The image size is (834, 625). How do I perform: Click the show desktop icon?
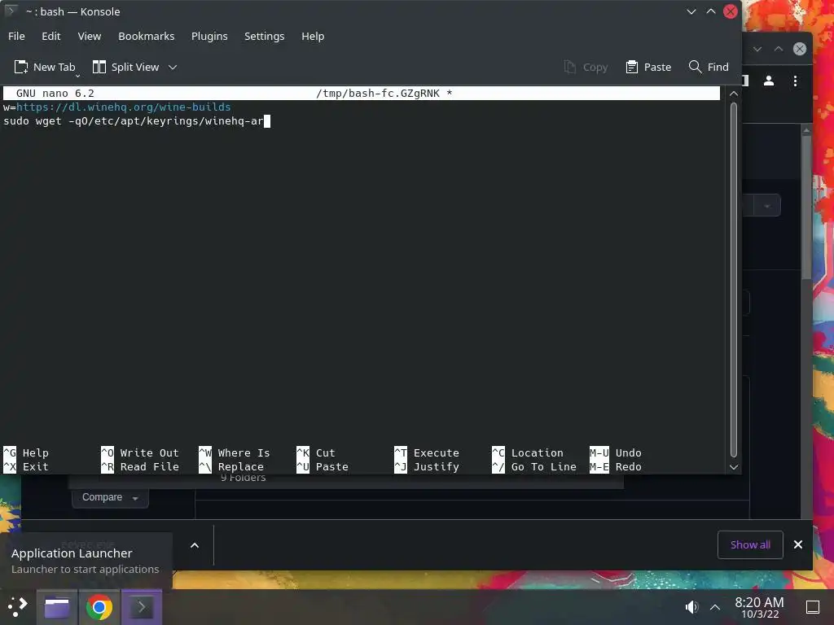[813, 607]
